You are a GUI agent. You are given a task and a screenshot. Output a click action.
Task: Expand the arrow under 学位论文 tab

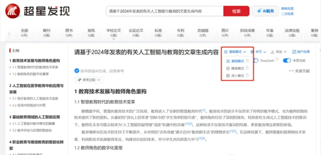pos(114,39)
